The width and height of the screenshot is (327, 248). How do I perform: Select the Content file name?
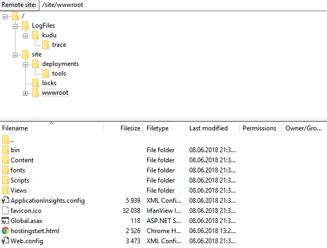coord(22,160)
